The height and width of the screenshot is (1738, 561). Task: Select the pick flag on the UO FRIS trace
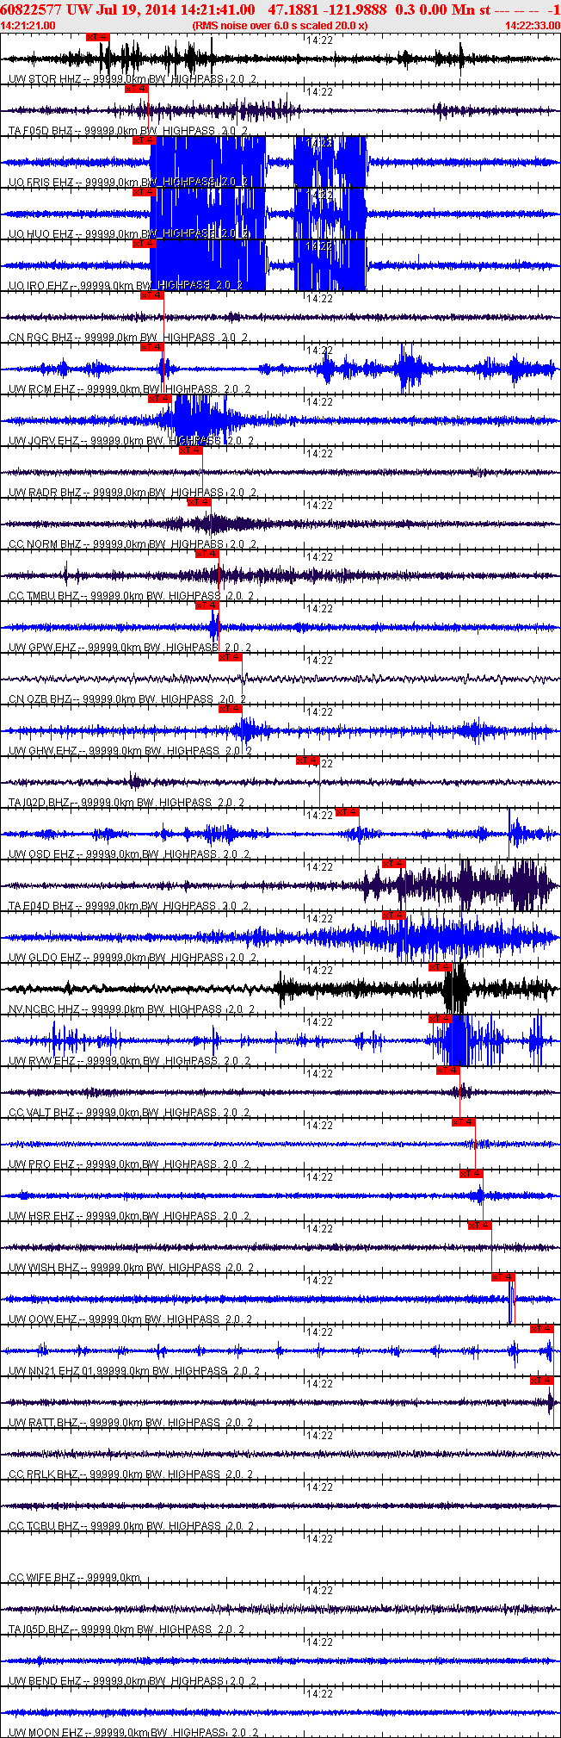pyautogui.click(x=145, y=140)
